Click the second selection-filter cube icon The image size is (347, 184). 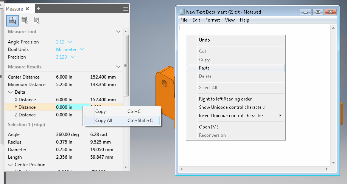point(25,20)
